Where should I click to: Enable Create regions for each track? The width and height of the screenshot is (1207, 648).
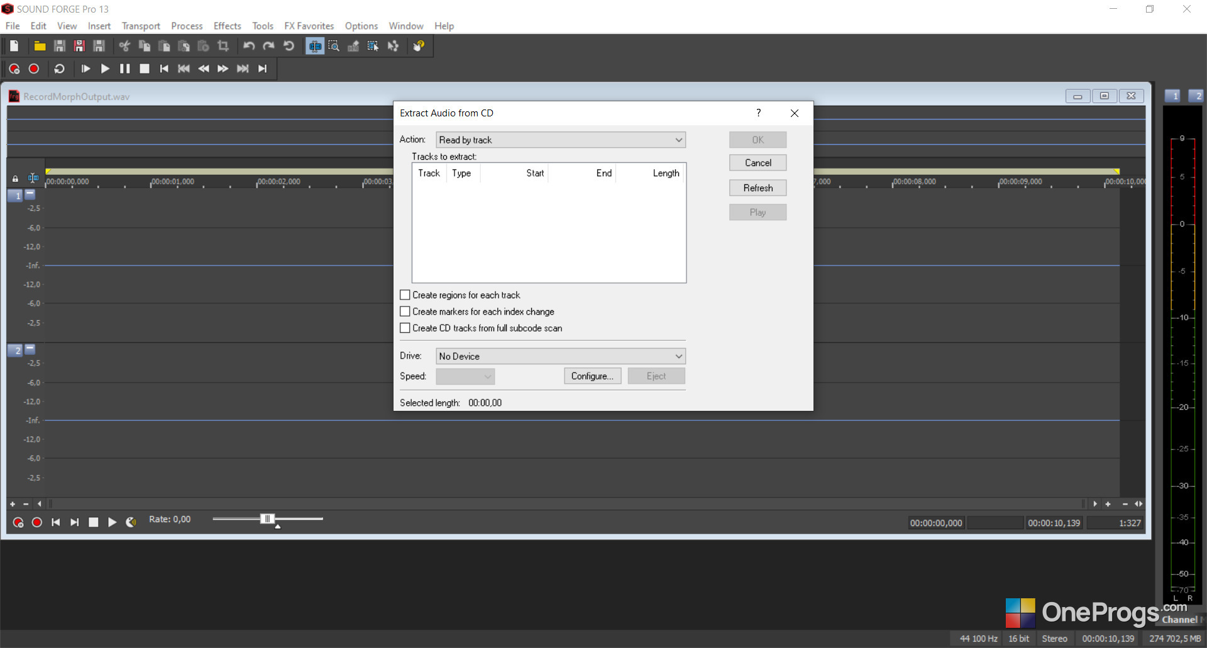[405, 295]
